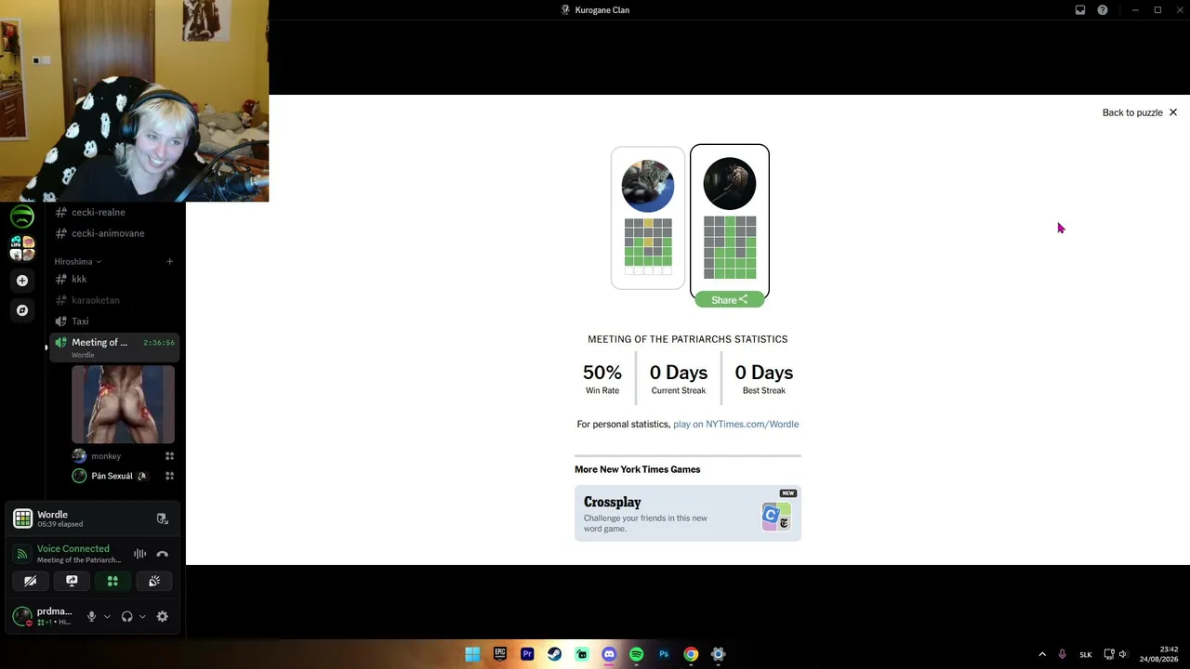The image size is (1190, 669).
Task: Open input device options arrow beside microphone
Action: point(107,616)
